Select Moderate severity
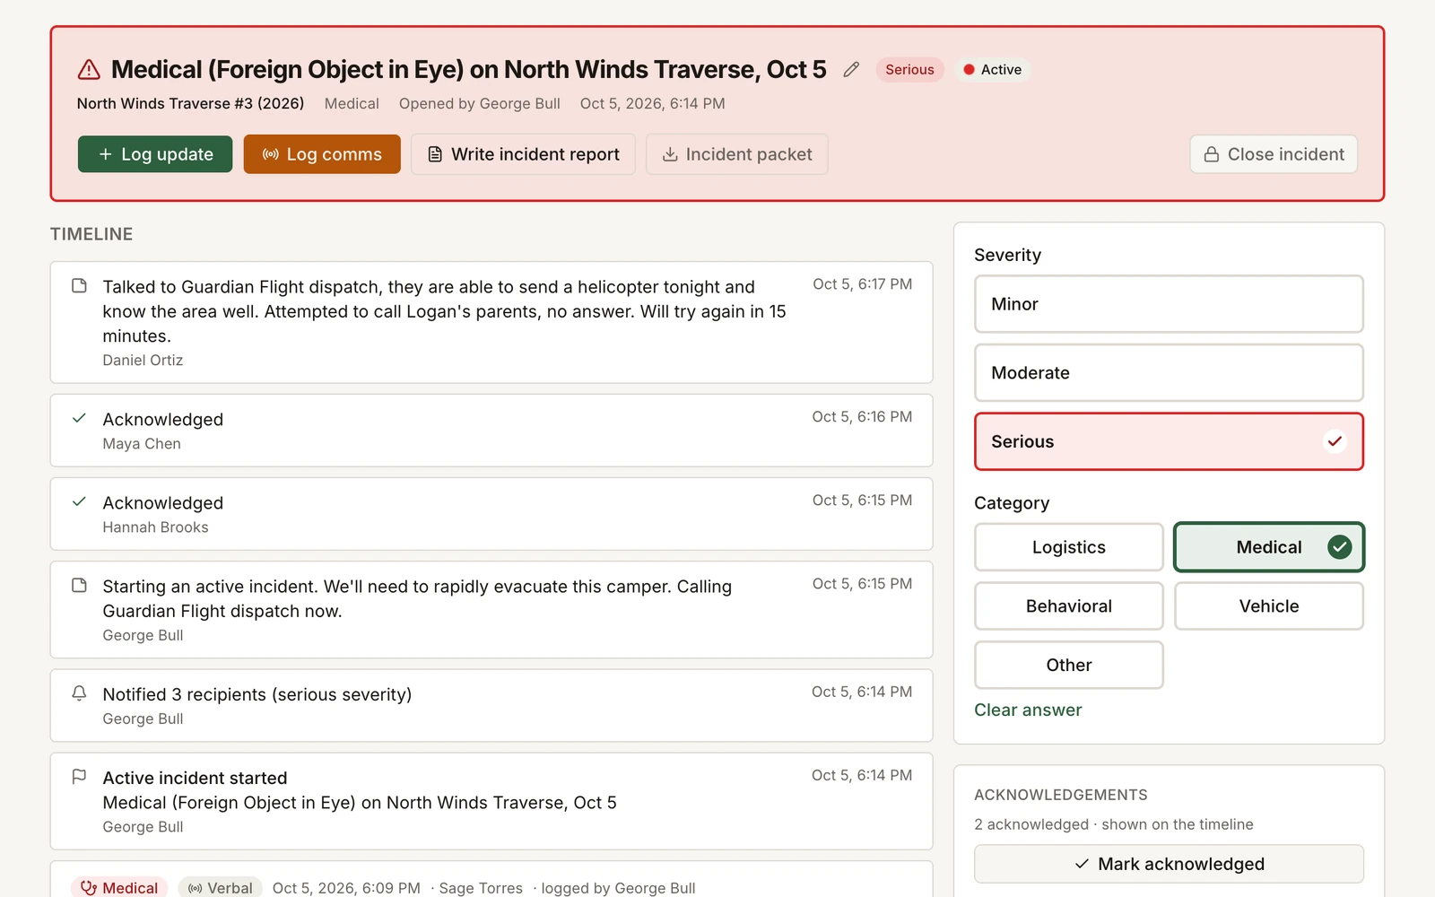 pyautogui.click(x=1169, y=373)
